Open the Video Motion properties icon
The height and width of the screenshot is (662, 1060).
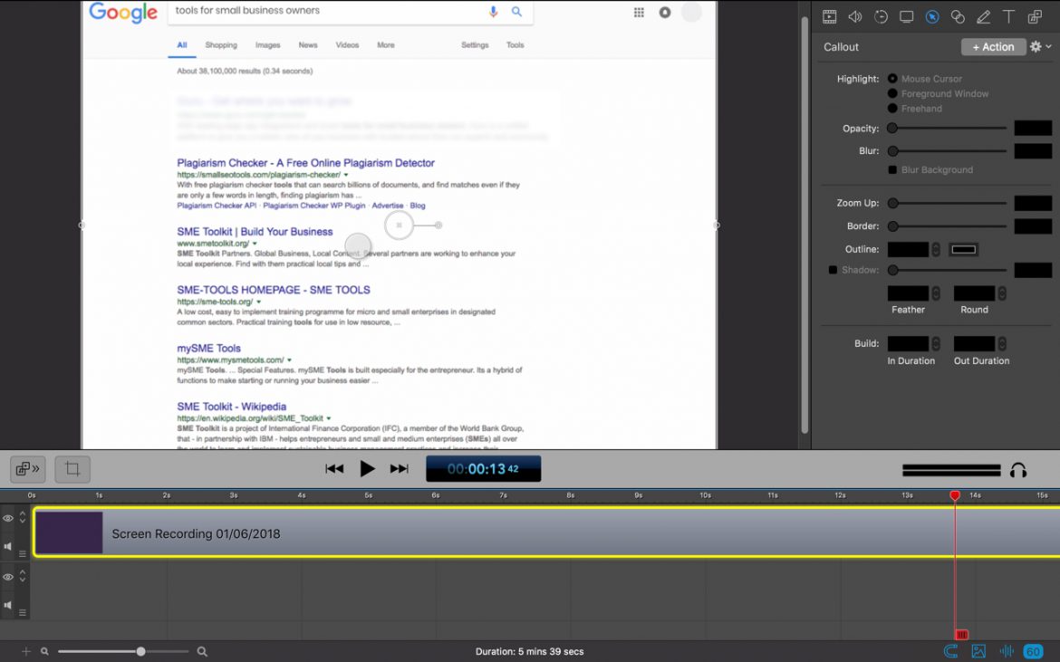pyautogui.click(x=881, y=17)
